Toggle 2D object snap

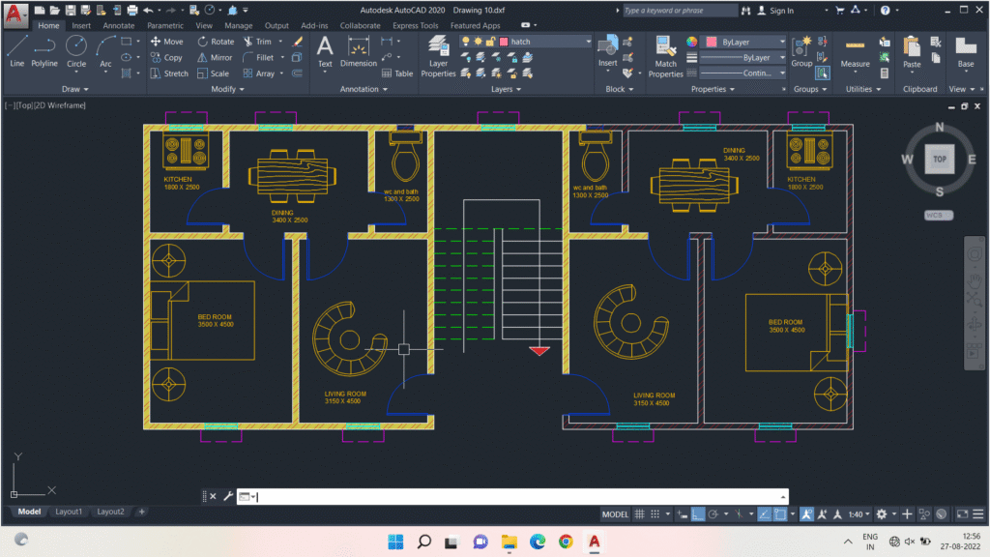pyautogui.click(x=780, y=514)
